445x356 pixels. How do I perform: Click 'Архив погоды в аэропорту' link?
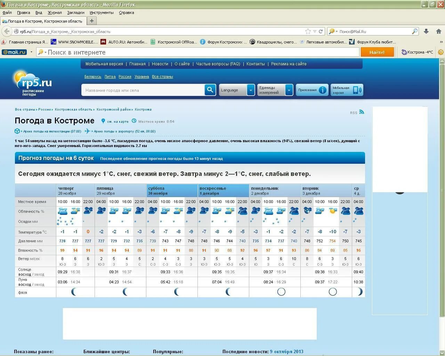tap(124, 131)
